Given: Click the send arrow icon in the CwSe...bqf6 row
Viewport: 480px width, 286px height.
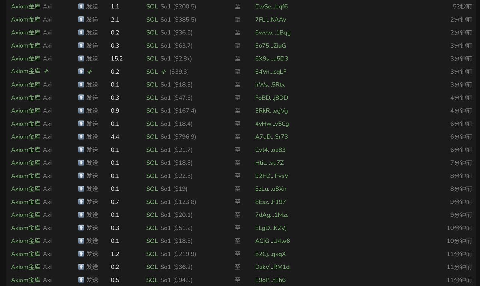Looking at the screenshot, I should [81, 6].
